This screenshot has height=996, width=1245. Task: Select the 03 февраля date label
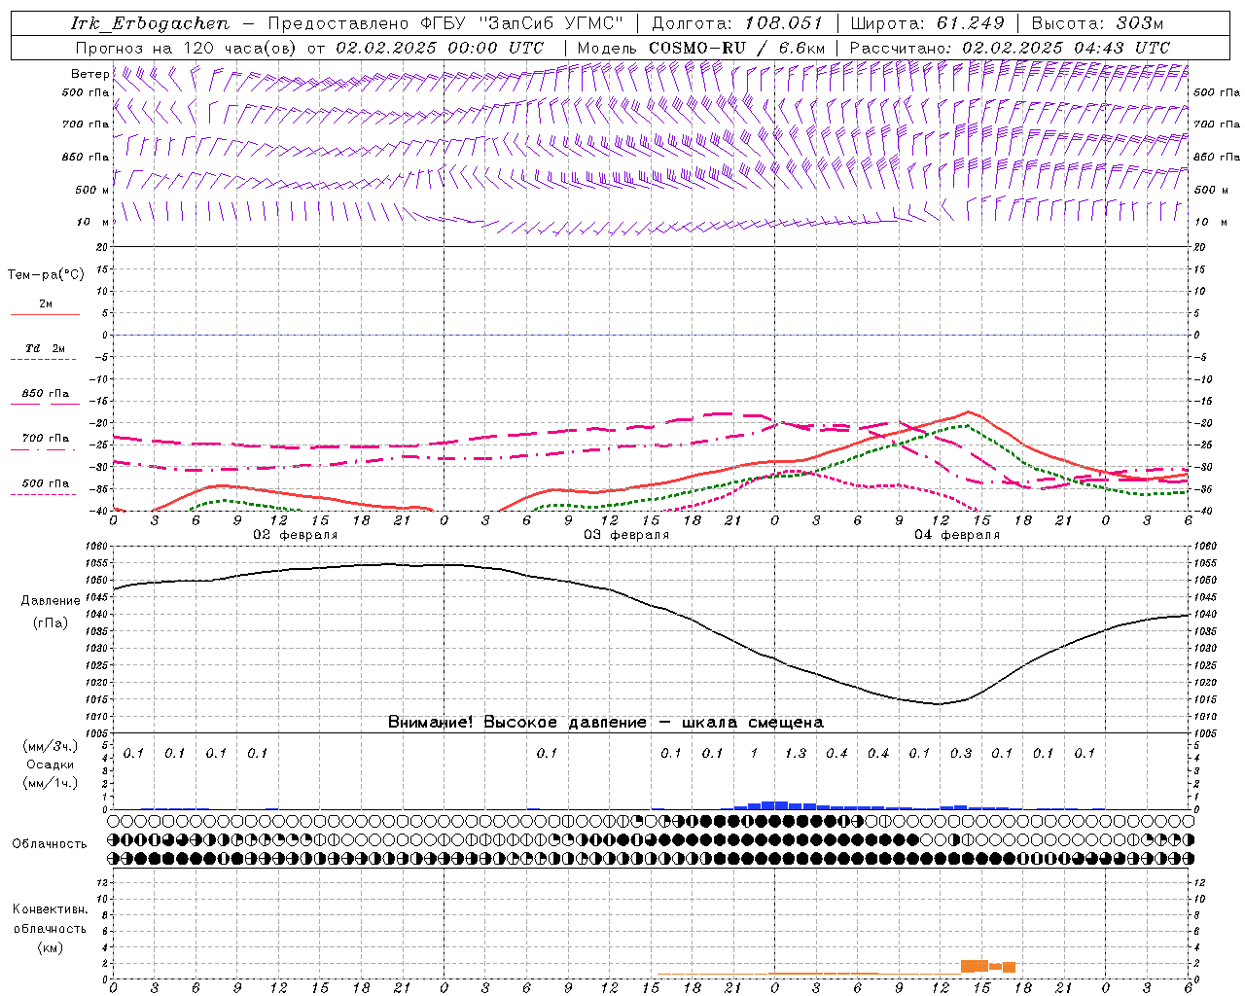626,535
